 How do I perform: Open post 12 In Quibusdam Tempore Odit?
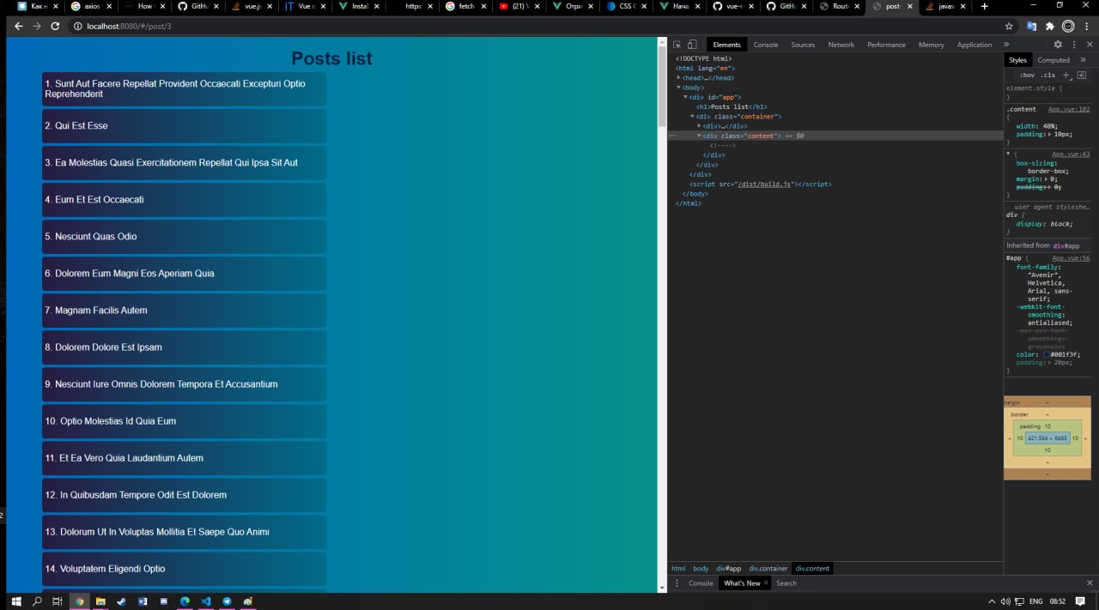185,495
